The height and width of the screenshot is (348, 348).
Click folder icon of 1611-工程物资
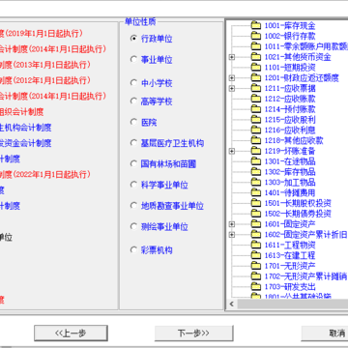[256, 245]
